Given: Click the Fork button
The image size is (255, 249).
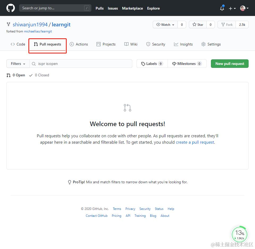Looking at the screenshot, I should coord(227,24).
